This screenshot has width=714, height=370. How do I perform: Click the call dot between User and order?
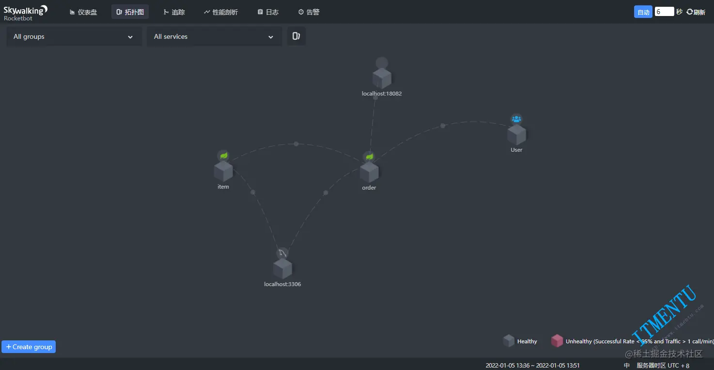coord(443,126)
